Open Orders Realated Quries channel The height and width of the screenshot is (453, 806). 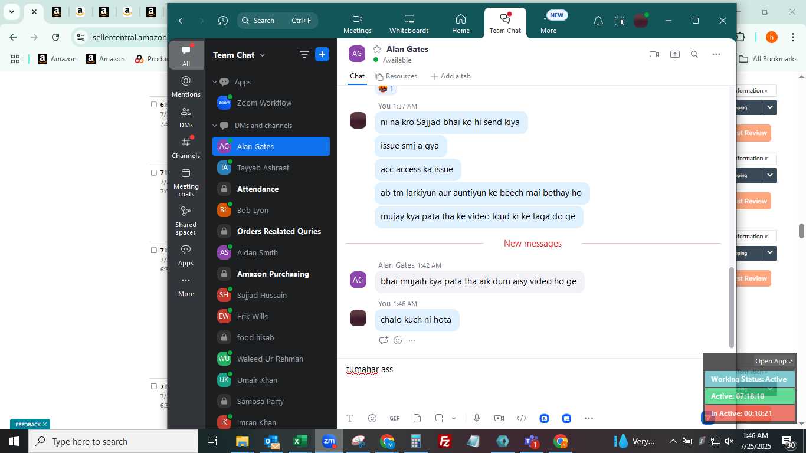271,231
